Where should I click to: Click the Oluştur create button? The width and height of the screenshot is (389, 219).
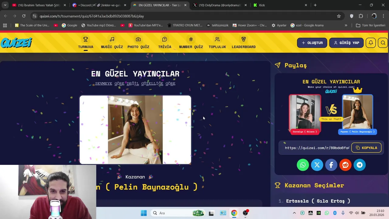(x=312, y=43)
